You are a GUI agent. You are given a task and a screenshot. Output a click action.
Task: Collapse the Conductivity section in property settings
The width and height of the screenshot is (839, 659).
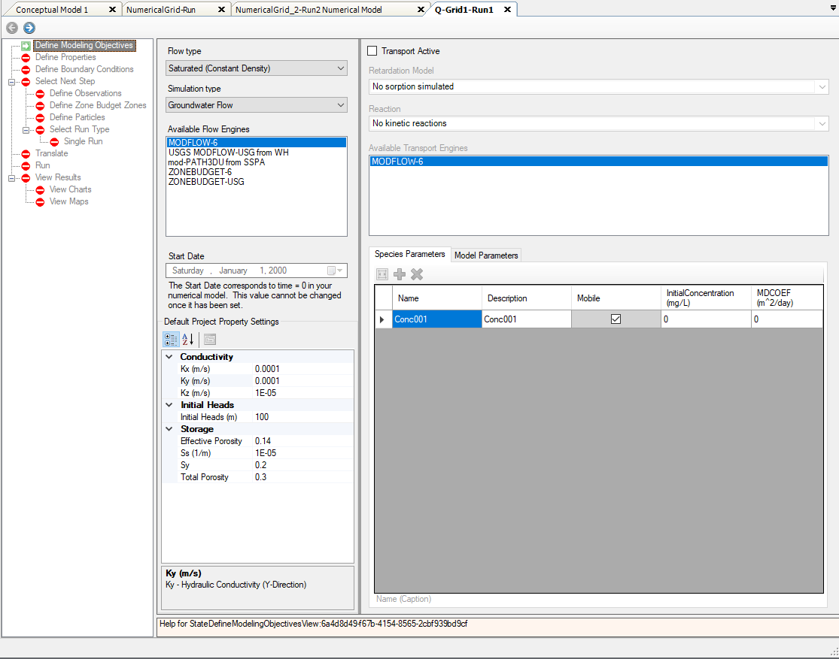pyautogui.click(x=169, y=356)
